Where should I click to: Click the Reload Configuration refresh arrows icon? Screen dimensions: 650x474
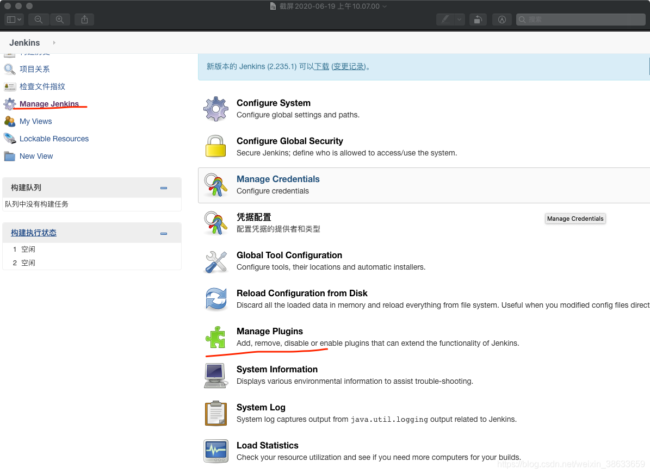pos(216,299)
